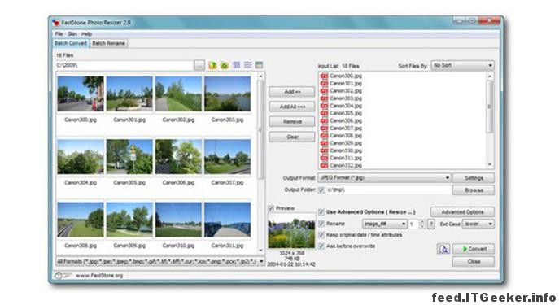Select the Canon304.jpg thumbnail
Viewport: 559px width, 305px height.
coord(81,157)
